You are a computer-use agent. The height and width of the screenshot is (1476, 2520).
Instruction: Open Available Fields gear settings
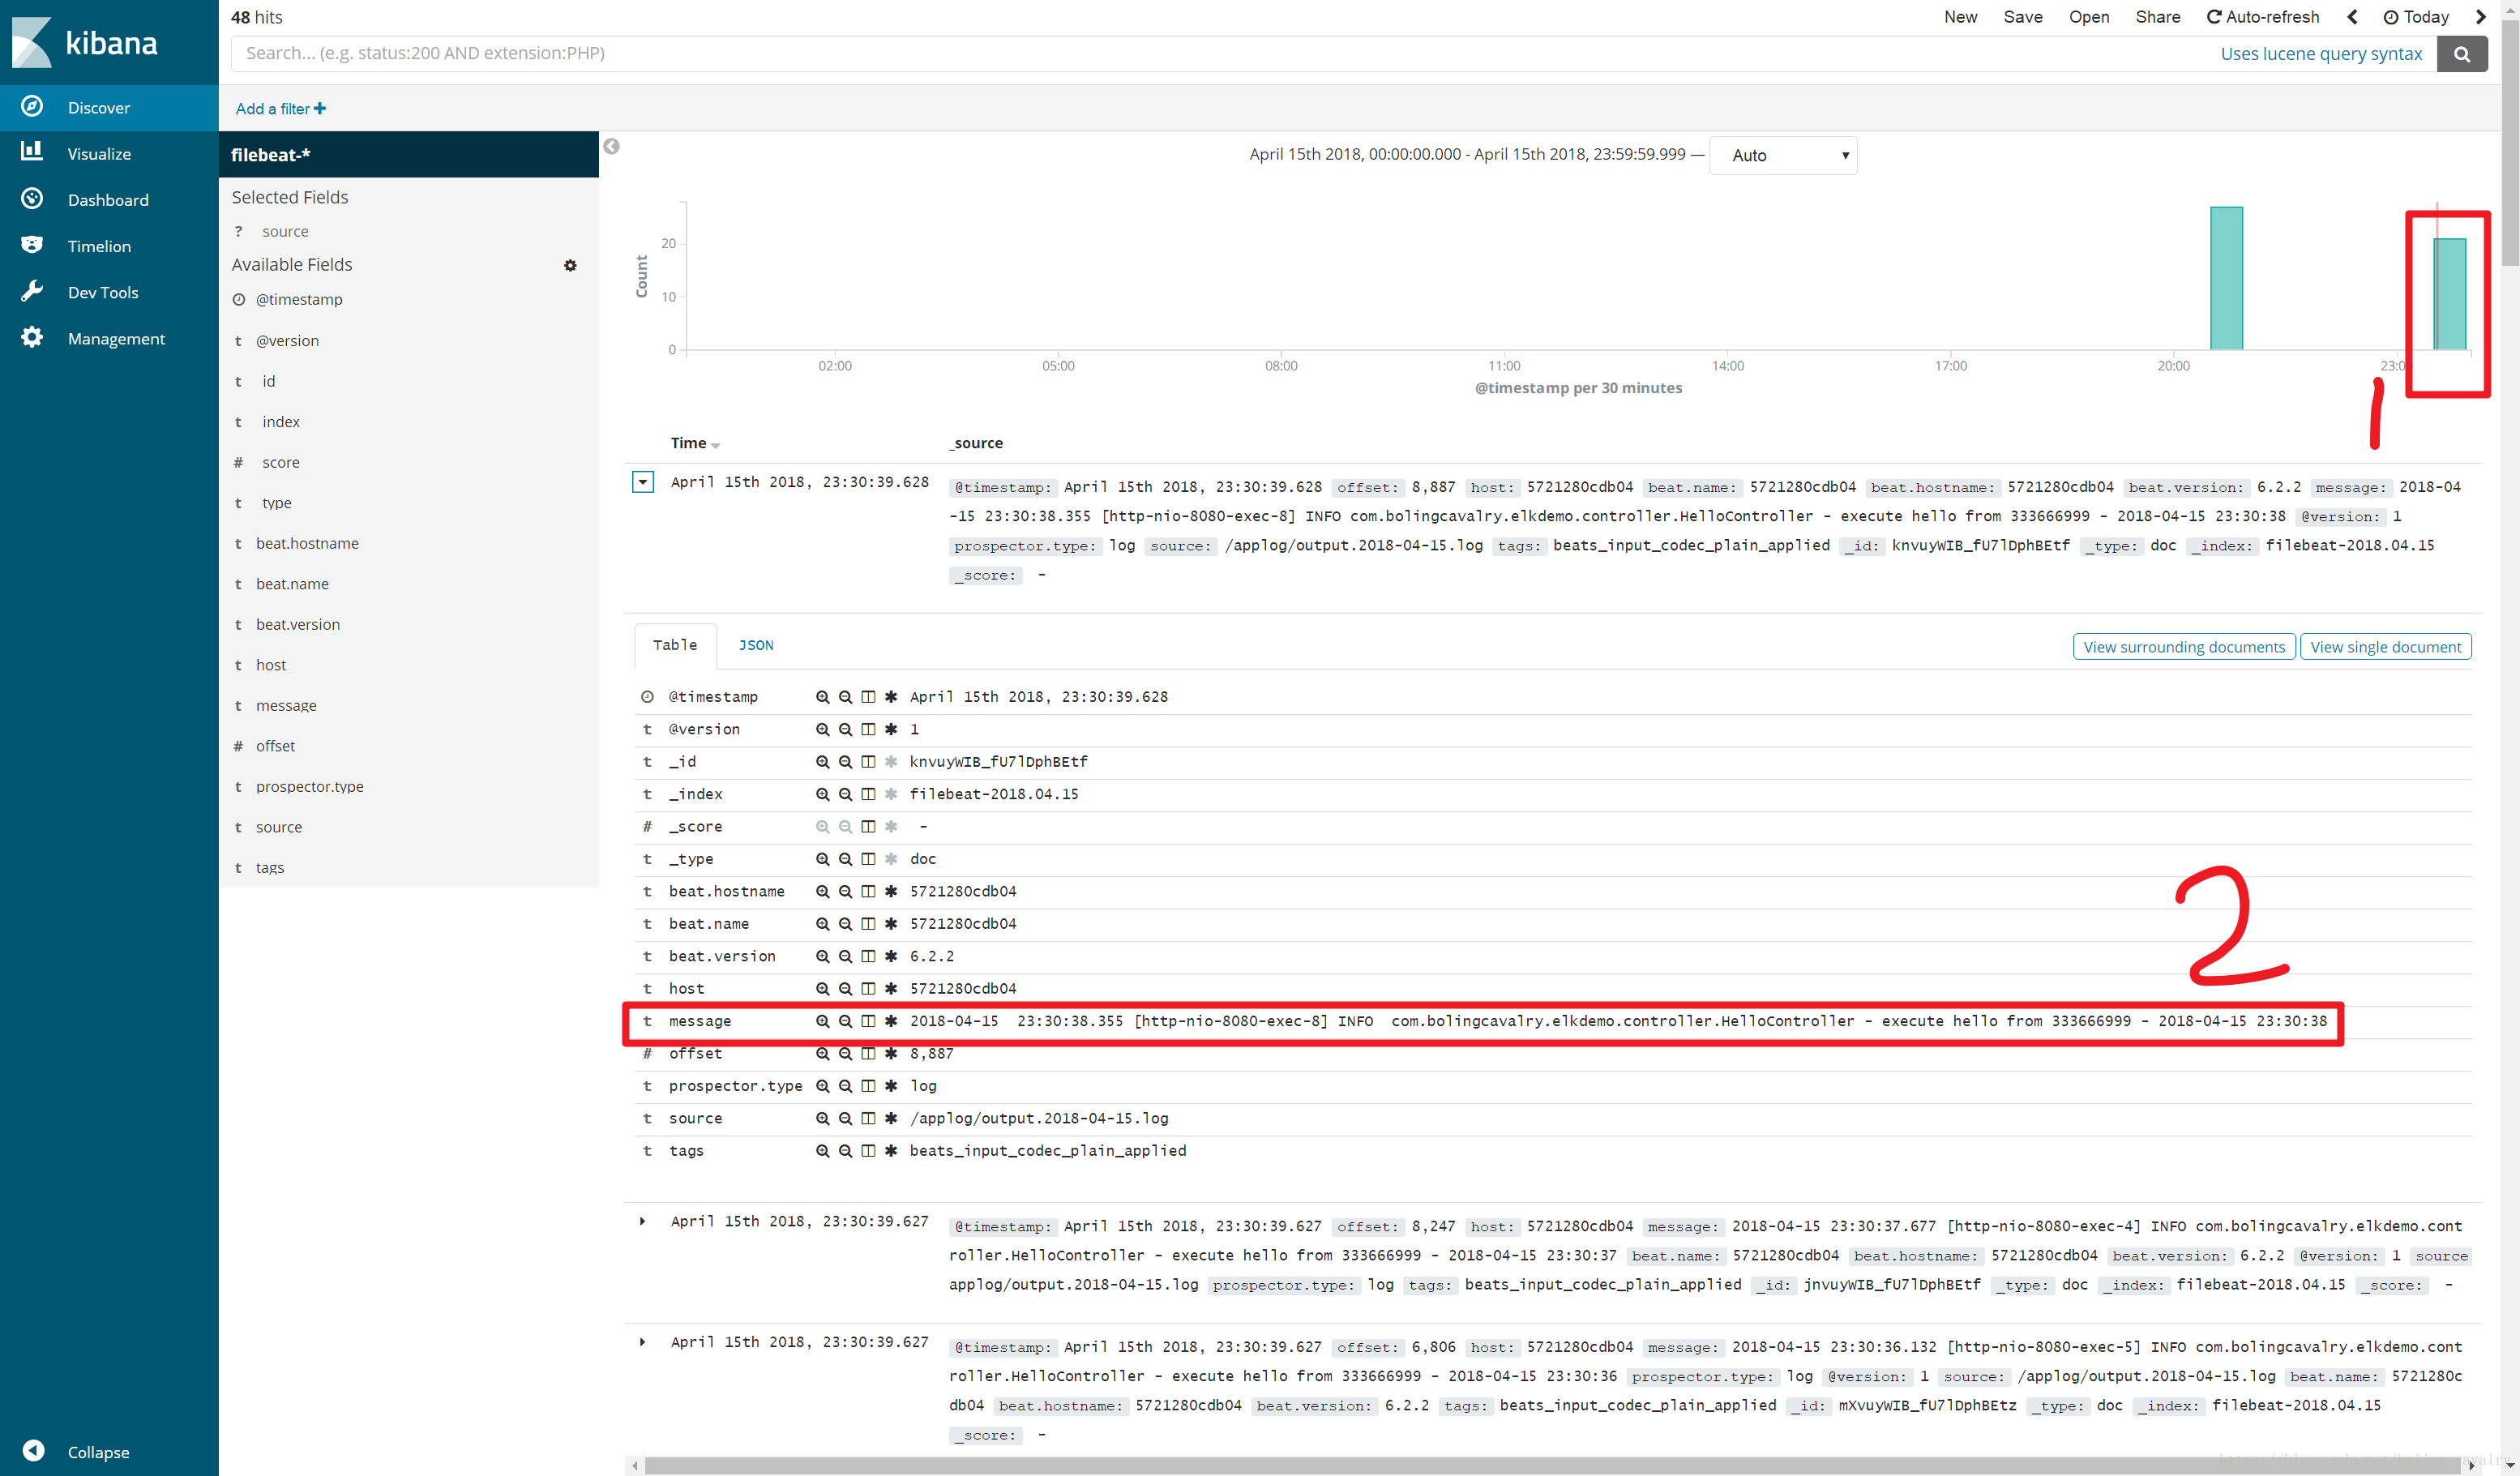click(x=570, y=265)
